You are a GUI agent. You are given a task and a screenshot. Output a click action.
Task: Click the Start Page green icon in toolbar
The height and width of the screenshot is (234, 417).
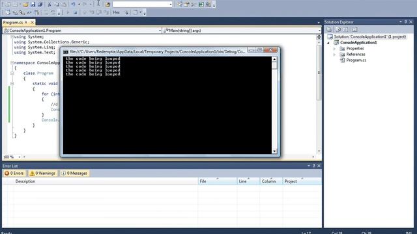[x=201, y=5]
